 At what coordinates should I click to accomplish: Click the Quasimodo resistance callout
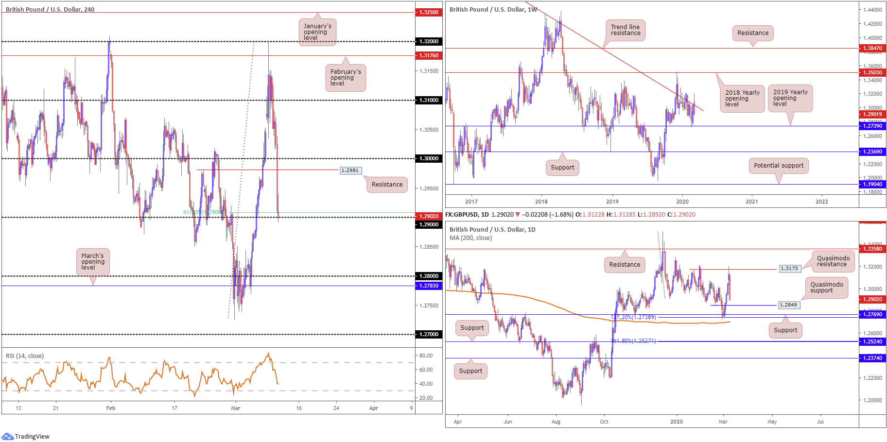pos(833,261)
